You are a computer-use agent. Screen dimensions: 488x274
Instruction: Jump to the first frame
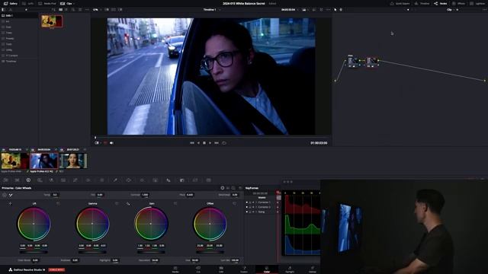pyautogui.click(x=191, y=143)
